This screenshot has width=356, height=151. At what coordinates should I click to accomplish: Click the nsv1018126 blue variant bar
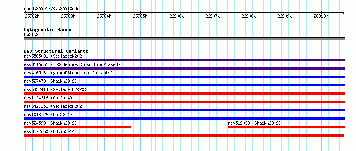tap(184, 119)
